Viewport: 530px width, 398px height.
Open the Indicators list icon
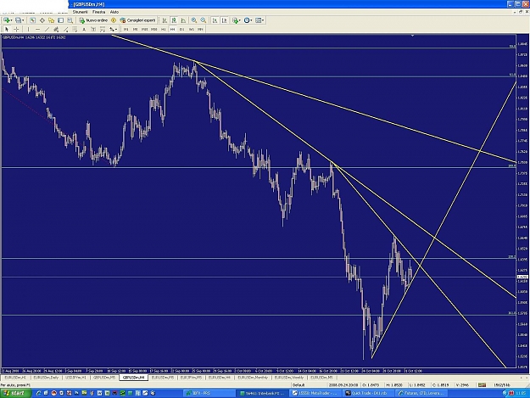[235, 20]
